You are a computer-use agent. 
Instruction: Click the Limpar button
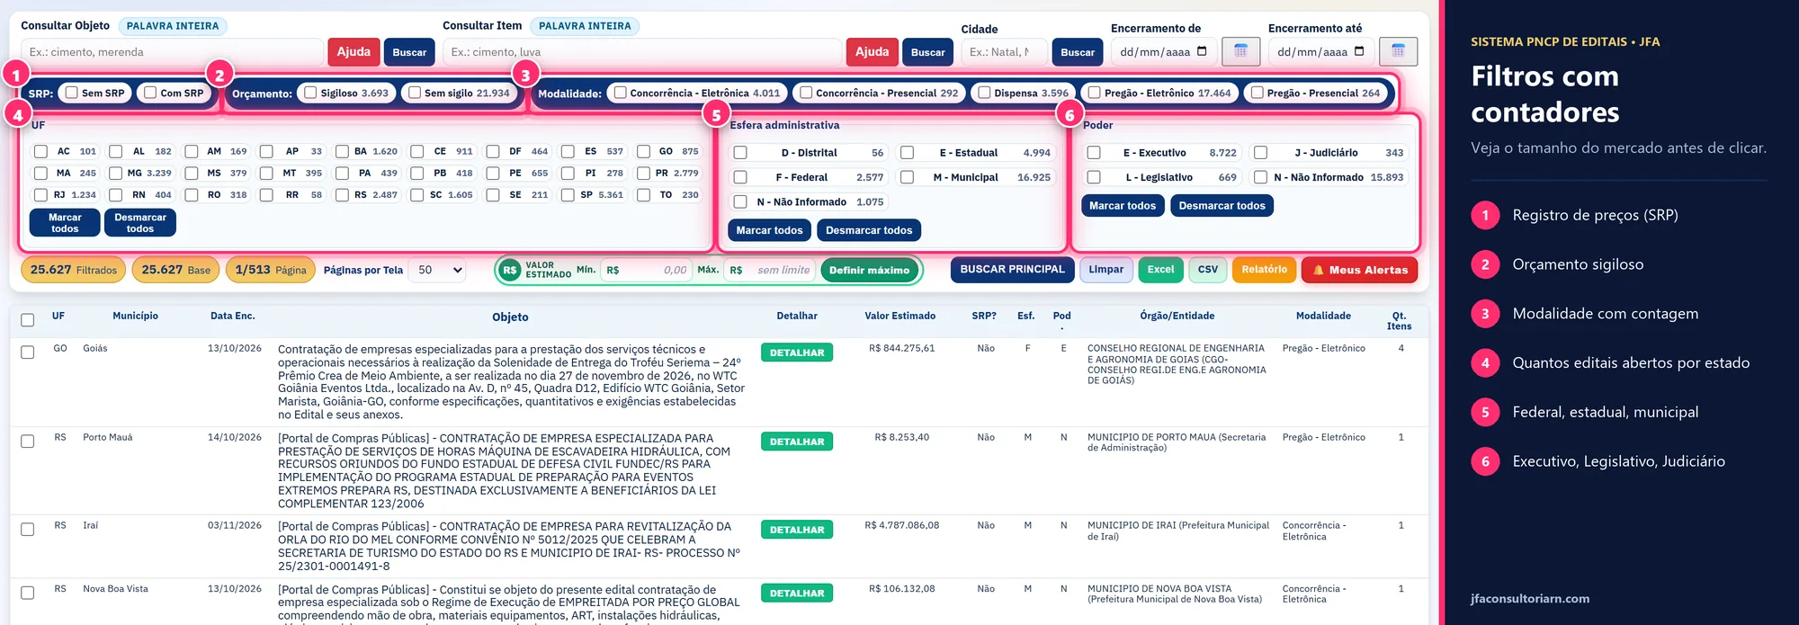(x=1105, y=270)
